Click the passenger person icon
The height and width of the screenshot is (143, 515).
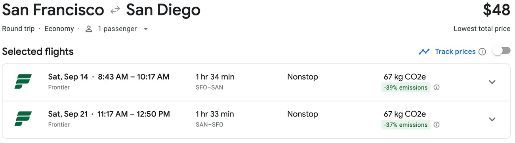pos(89,29)
